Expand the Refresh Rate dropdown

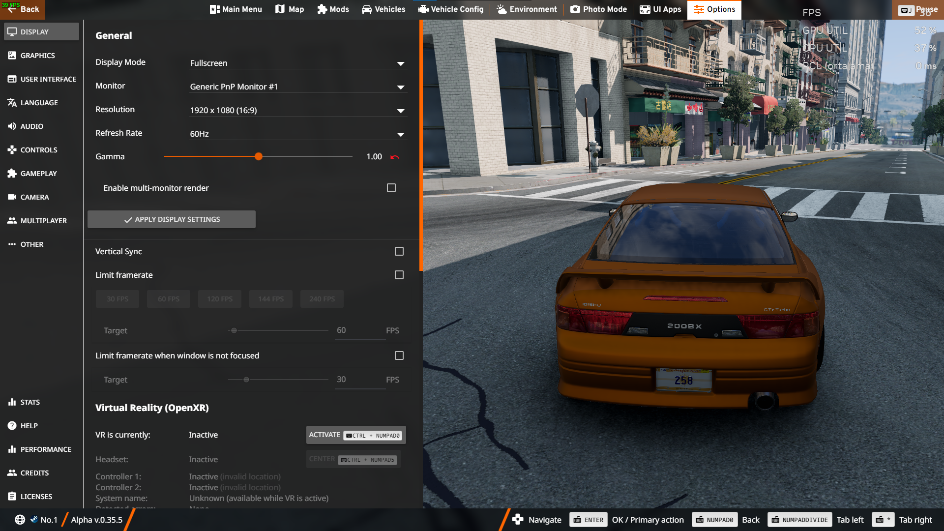coord(401,134)
